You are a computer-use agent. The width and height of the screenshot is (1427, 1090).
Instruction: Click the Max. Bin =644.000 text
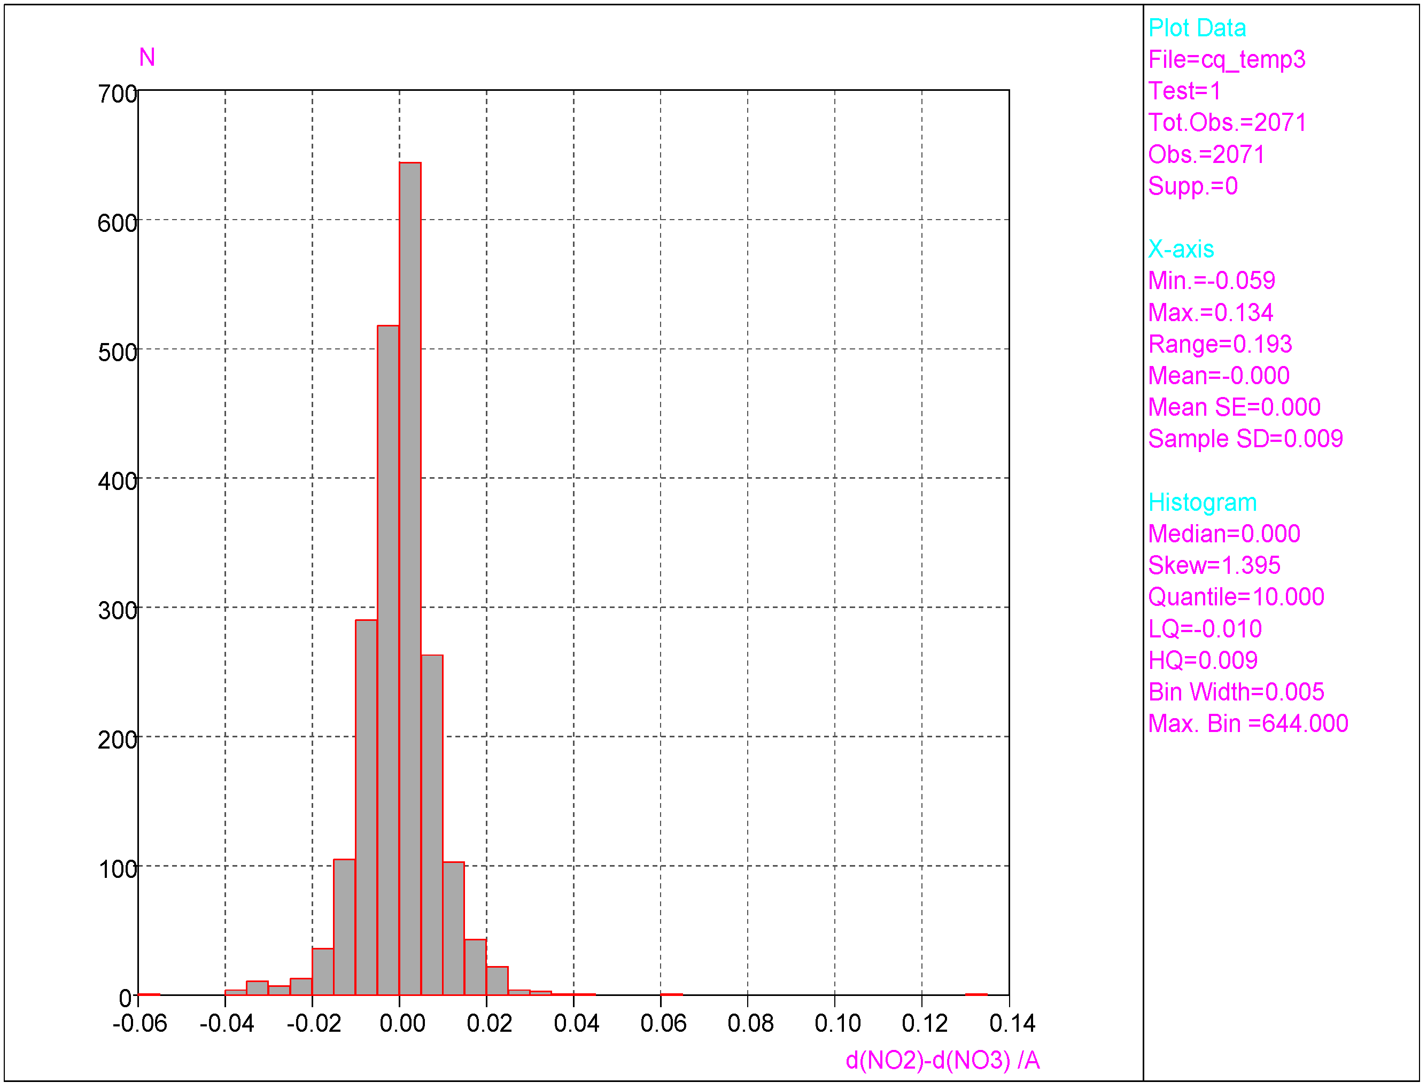point(1248,724)
